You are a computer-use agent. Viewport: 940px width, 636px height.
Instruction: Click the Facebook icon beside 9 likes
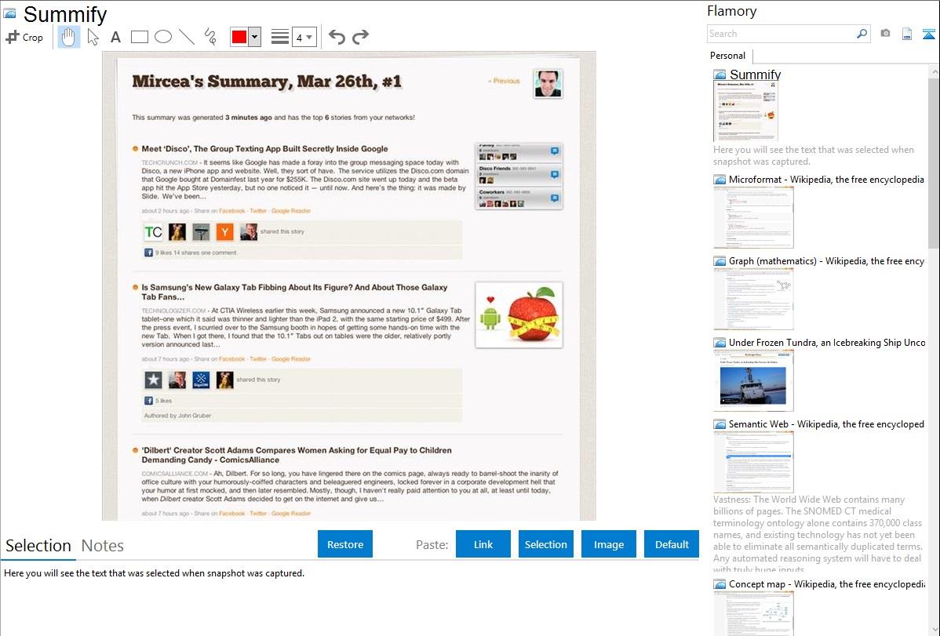148,253
